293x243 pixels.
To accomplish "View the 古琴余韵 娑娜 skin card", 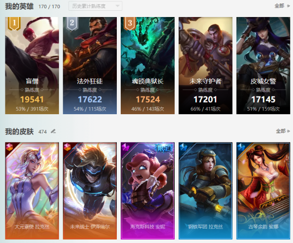I will pyautogui.click(x=263, y=191).
